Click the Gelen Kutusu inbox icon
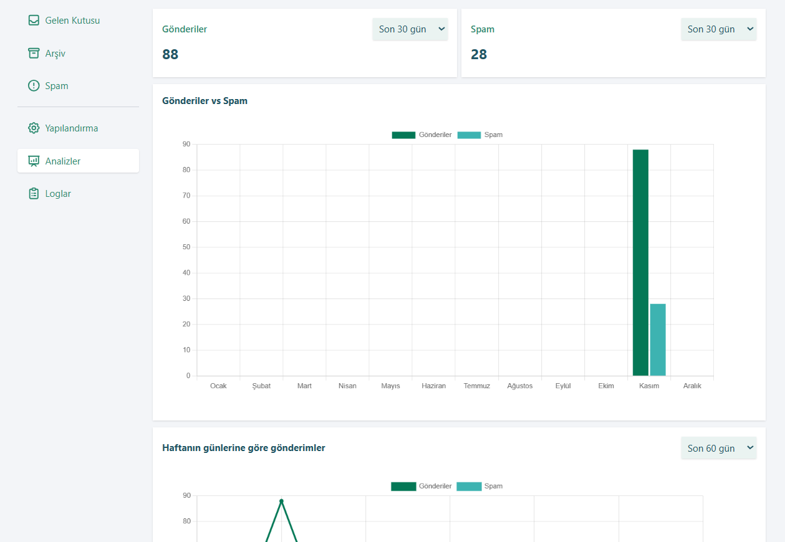Image resolution: width=785 pixels, height=542 pixels. [34, 21]
